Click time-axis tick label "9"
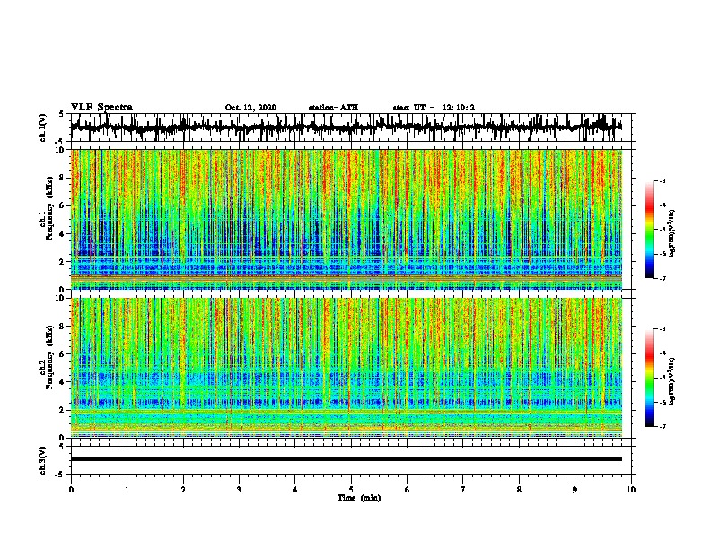The image size is (711, 549). pyautogui.click(x=575, y=489)
